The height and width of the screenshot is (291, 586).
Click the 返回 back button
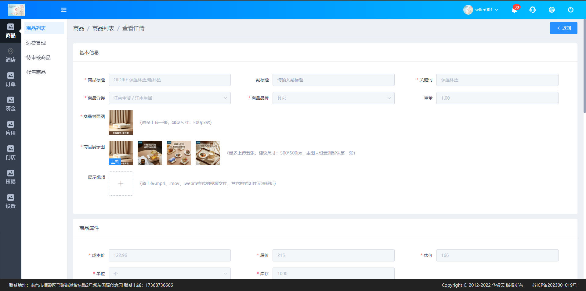coord(563,28)
